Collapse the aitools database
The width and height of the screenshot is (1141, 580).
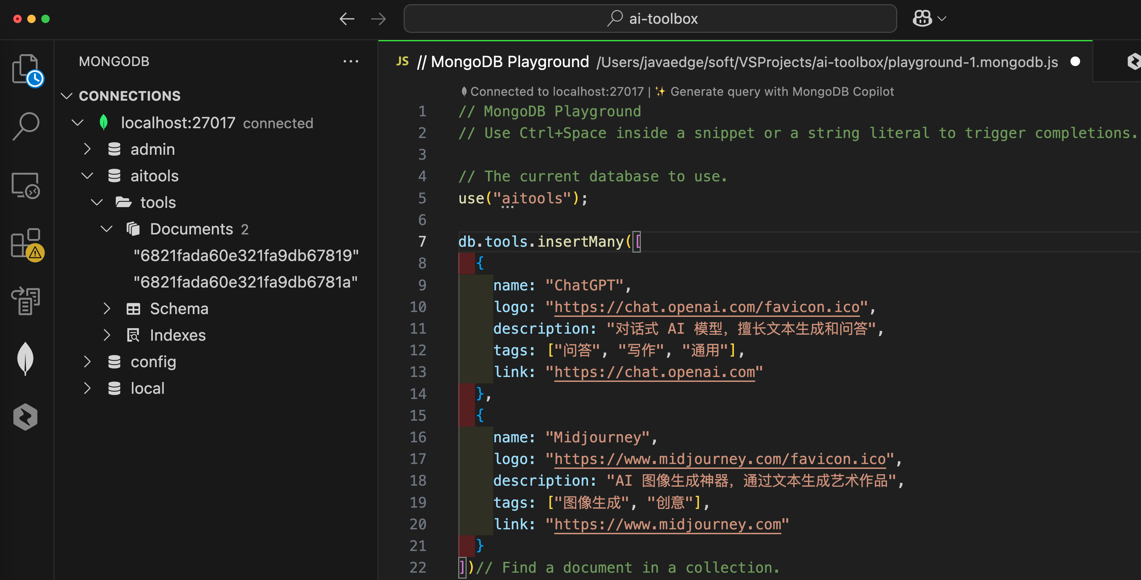[x=87, y=176]
